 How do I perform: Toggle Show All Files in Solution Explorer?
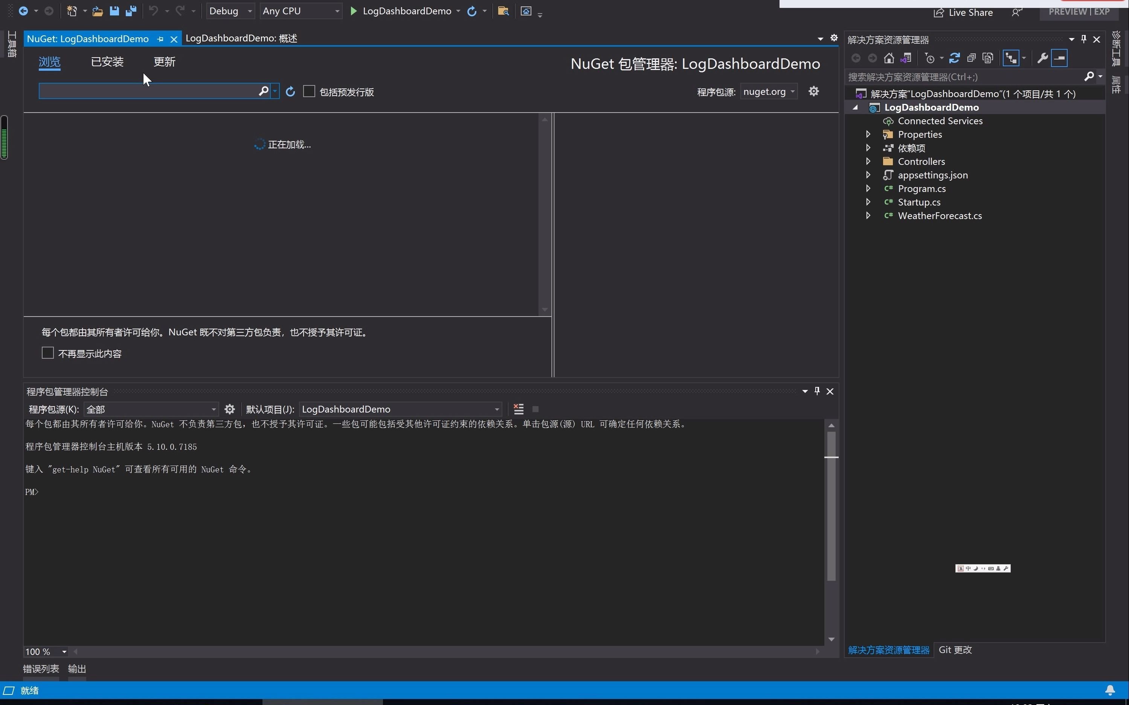click(x=988, y=58)
